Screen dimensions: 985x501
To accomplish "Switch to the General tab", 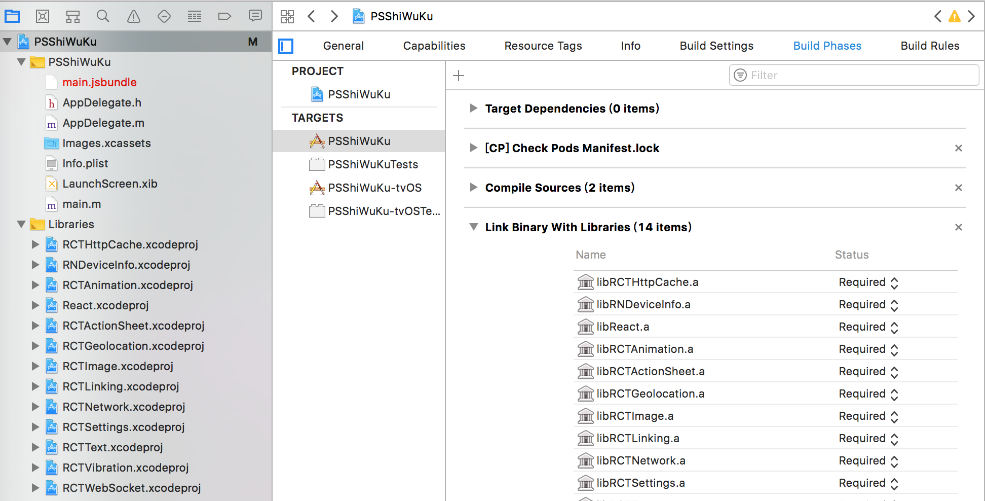I will pyautogui.click(x=344, y=46).
